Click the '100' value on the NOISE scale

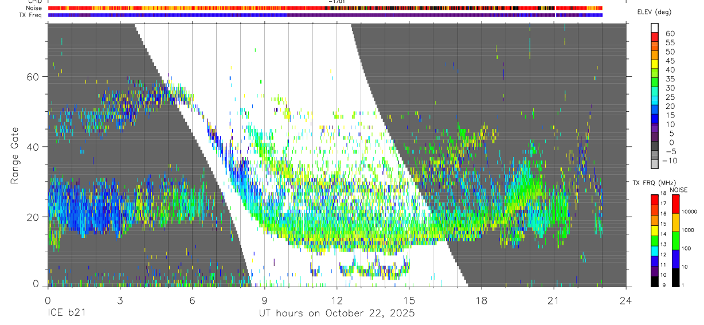(x=686, y=248)
